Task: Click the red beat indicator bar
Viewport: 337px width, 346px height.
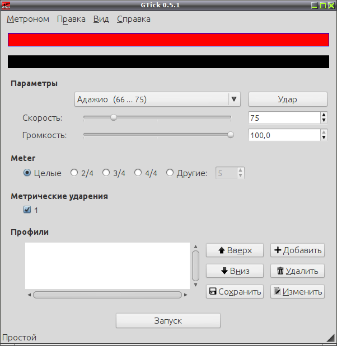Action: pyautogui.click(x=168, y=40)
